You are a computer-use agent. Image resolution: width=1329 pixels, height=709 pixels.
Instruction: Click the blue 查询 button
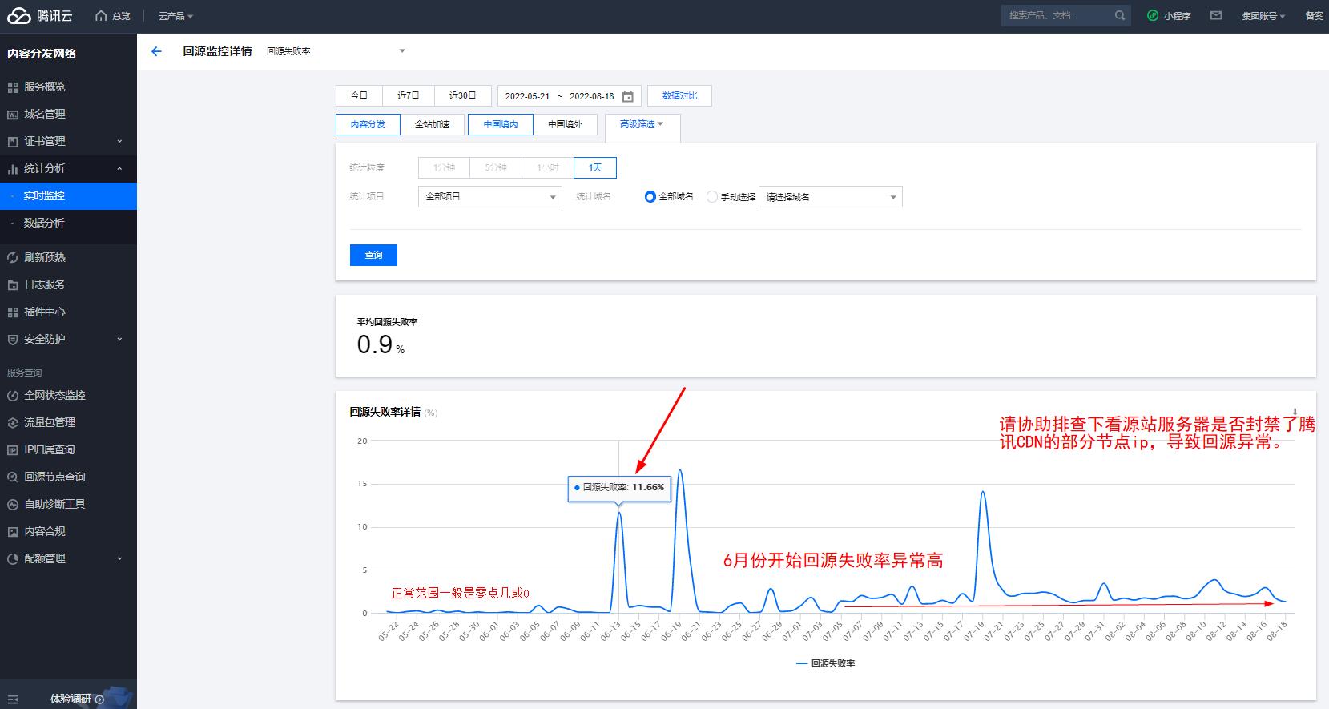coord(373,255)
